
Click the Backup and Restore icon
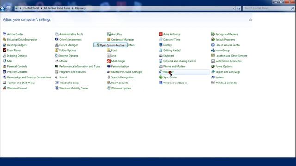(x=213, y=34)
